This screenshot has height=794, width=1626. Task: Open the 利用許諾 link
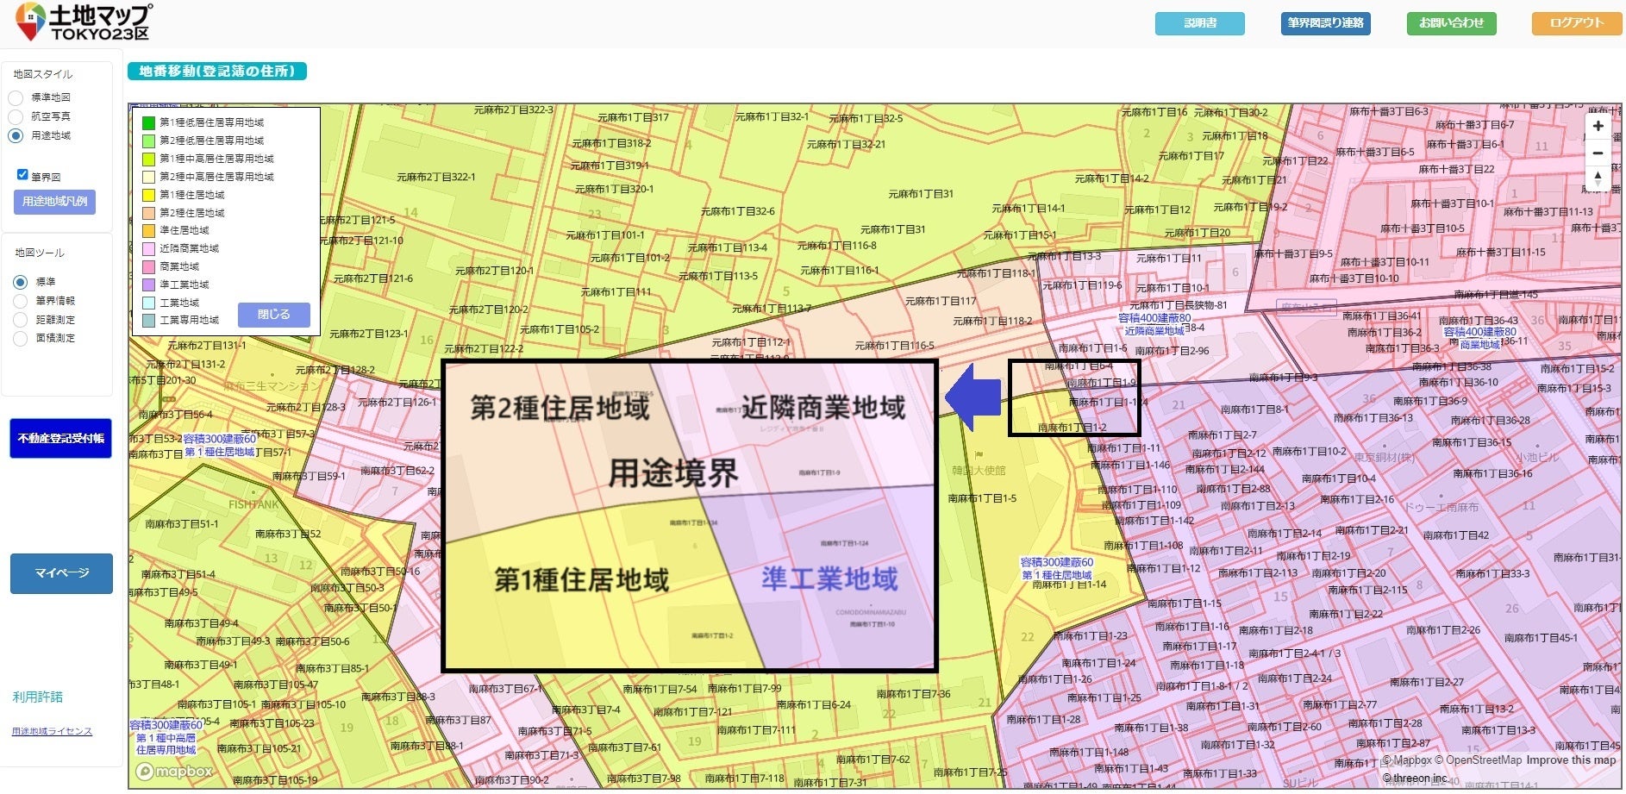coord(37,697)
